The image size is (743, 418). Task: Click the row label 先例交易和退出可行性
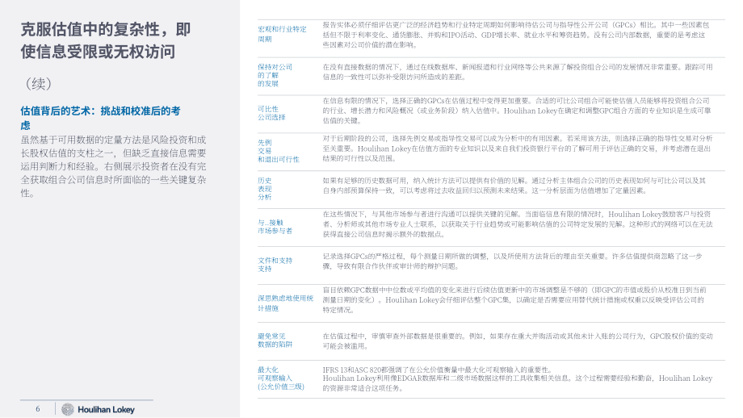[x=279, y=151]
